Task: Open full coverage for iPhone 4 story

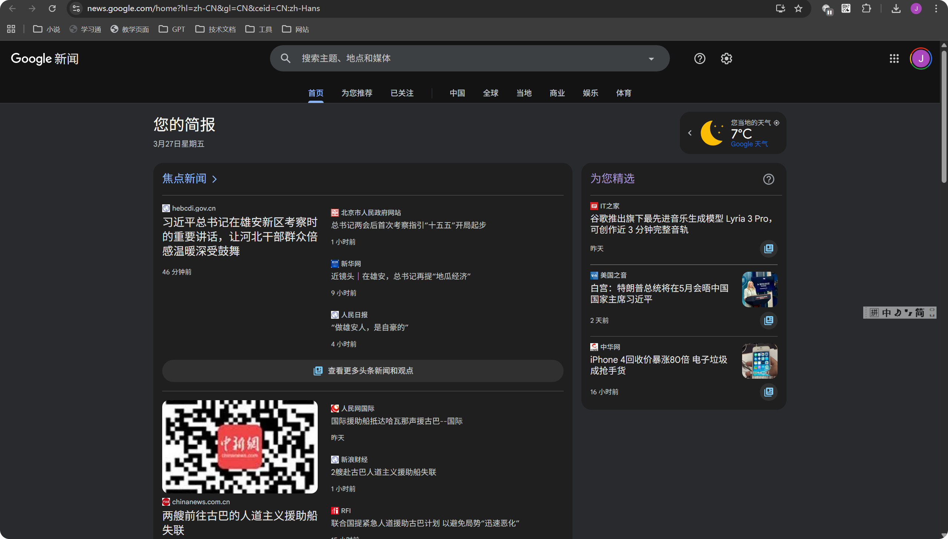Action: (768, 392)
